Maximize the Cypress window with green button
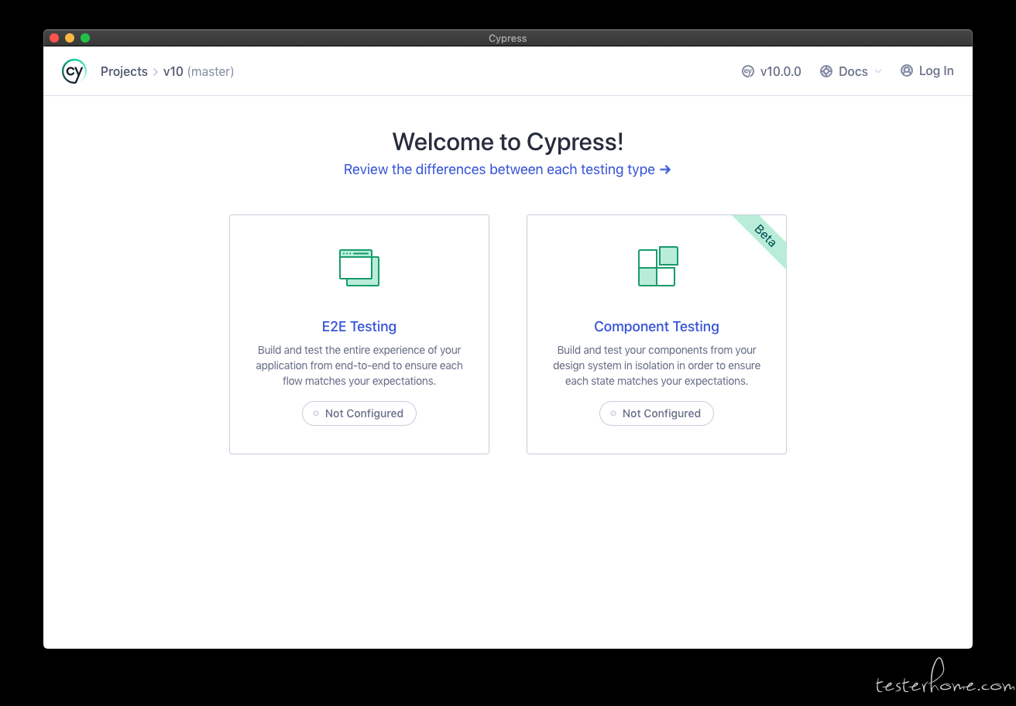 pos(85,38)
